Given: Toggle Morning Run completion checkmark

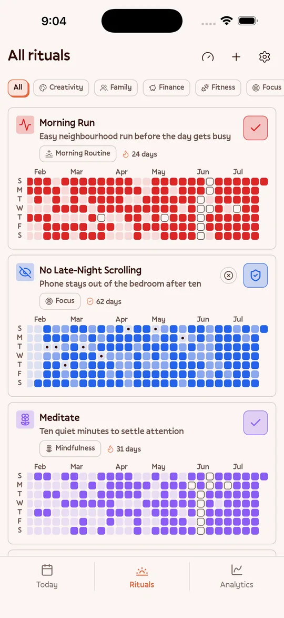Looking at the screenshot, I should pos(256,128).
